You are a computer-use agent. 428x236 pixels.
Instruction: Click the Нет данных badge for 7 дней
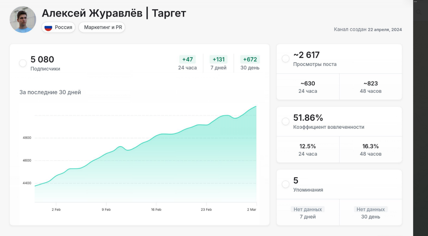pos(308,209)
